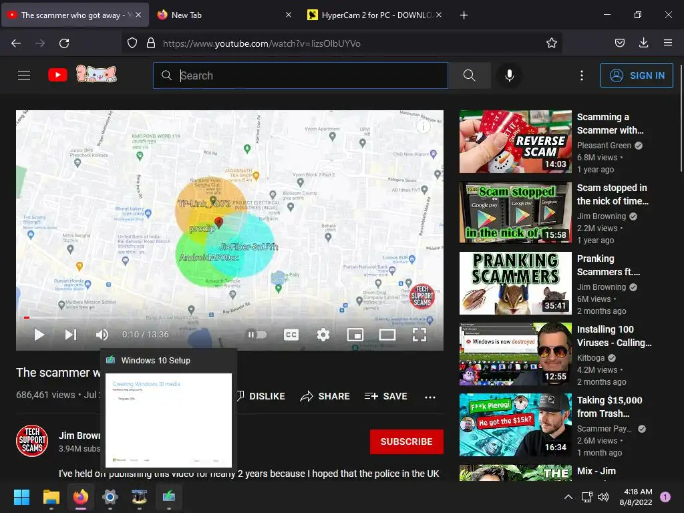The width and height of the screenshot is (684, 513).
Task: Enable theater mode
Action: (x=387, y=335)
